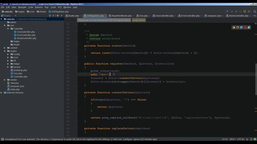257x144 pixels.
Task: Switch to Router.php tab
Action: 72,16
